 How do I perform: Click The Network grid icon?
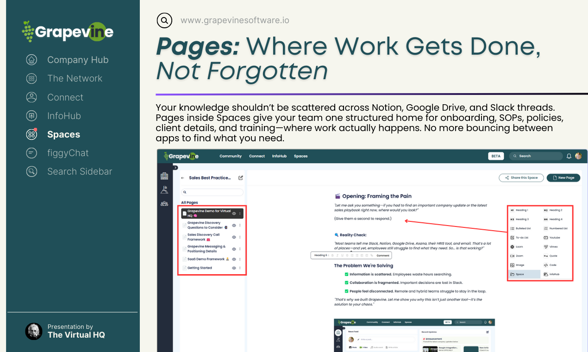pos(31,78)
